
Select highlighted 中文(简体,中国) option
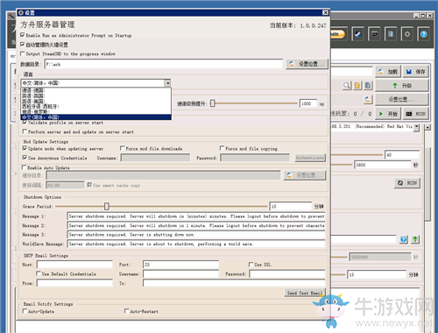pos(95,117)
